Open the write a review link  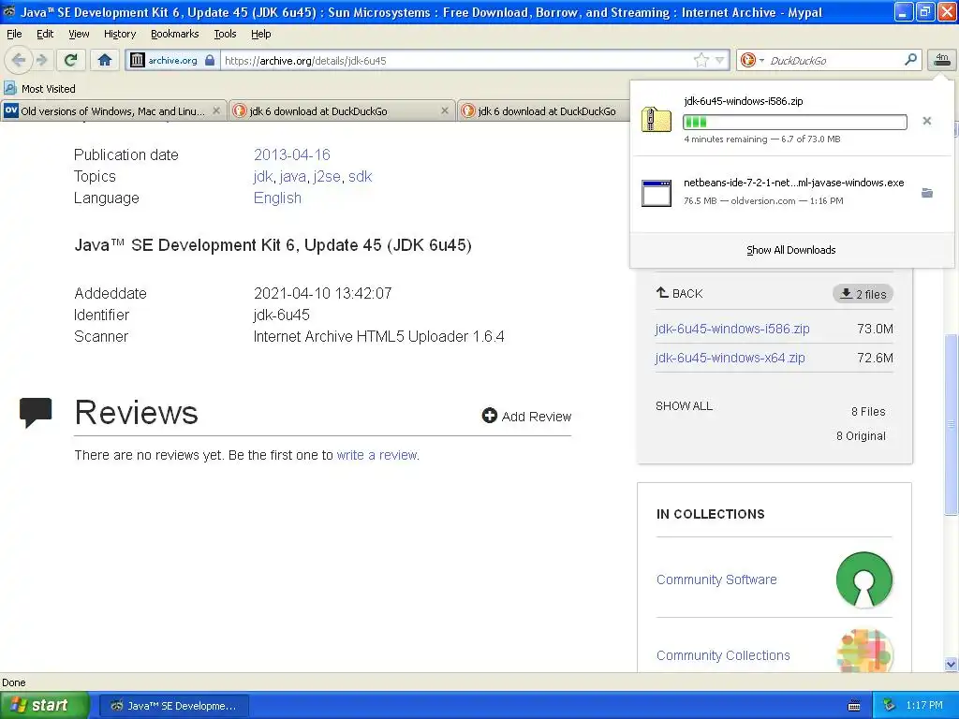377,455
